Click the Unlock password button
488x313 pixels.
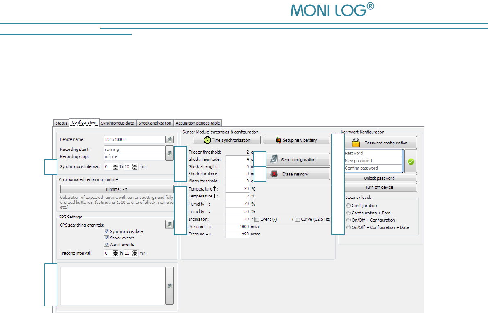point(380,178)
